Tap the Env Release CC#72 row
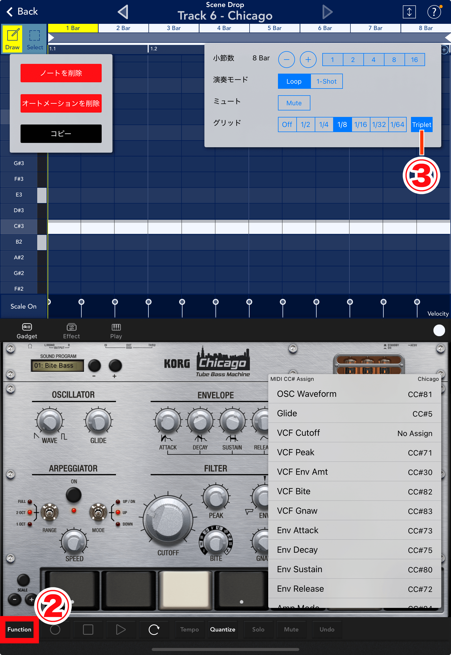The image size is (451, 655). click(355, 589)
